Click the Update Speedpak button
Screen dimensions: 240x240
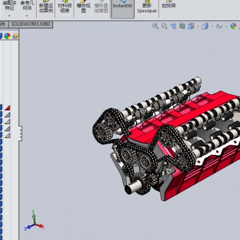[x=147, y=7]
